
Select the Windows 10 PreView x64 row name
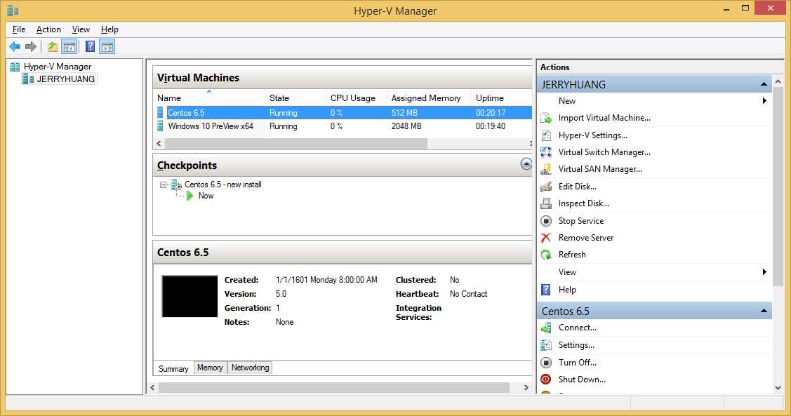211,126
